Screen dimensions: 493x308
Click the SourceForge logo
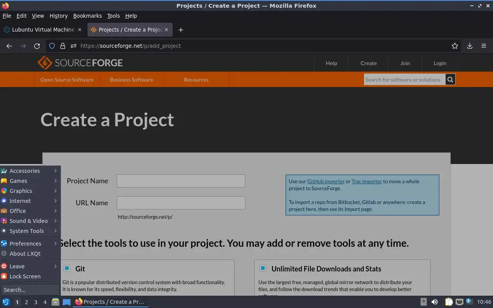tap(80, 63)
